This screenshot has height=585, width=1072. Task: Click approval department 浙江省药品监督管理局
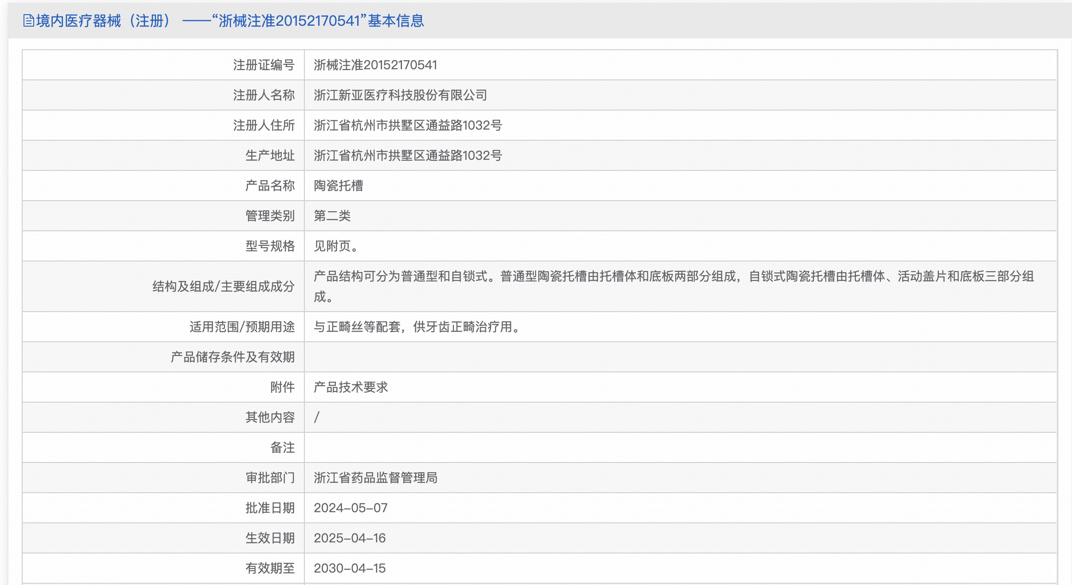pyautogui.click(x=375, y=478)
